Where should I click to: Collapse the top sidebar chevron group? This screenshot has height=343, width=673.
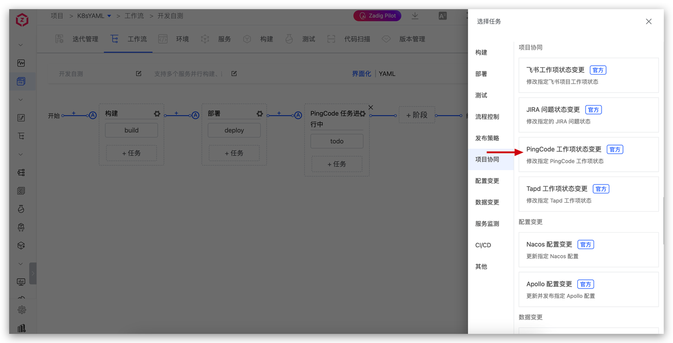click(x=21, y=45)
